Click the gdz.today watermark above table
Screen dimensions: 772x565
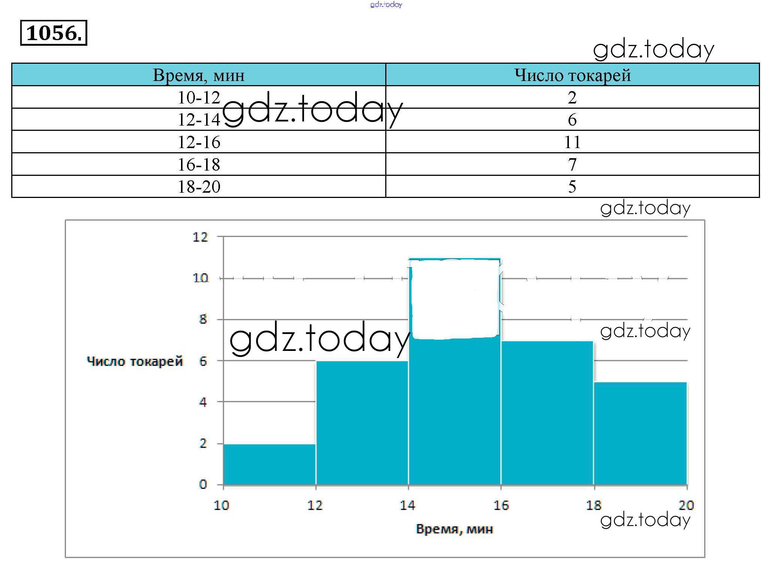coord(654,49)
